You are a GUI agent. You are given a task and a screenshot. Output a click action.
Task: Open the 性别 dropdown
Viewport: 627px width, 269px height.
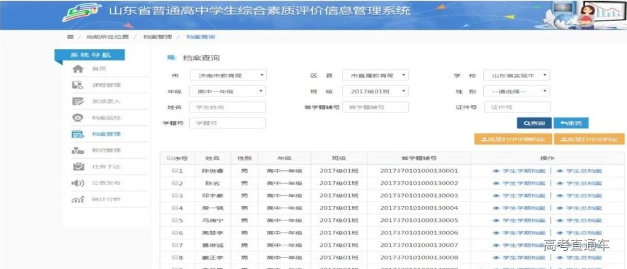[x=516, y=91]
